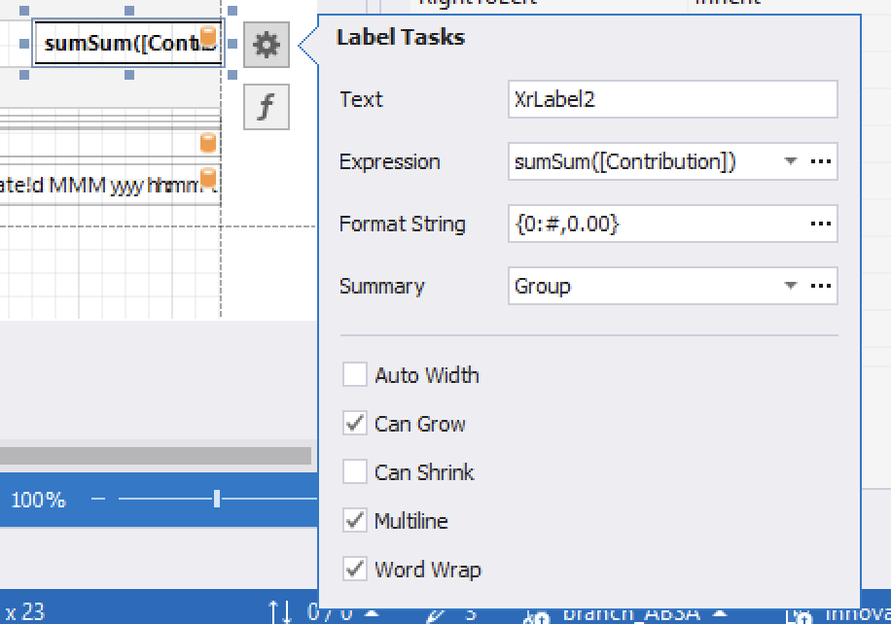Screen dimensions: 891x624
Task: Click the Expression field ellipsis button
Action: (821, 161)
